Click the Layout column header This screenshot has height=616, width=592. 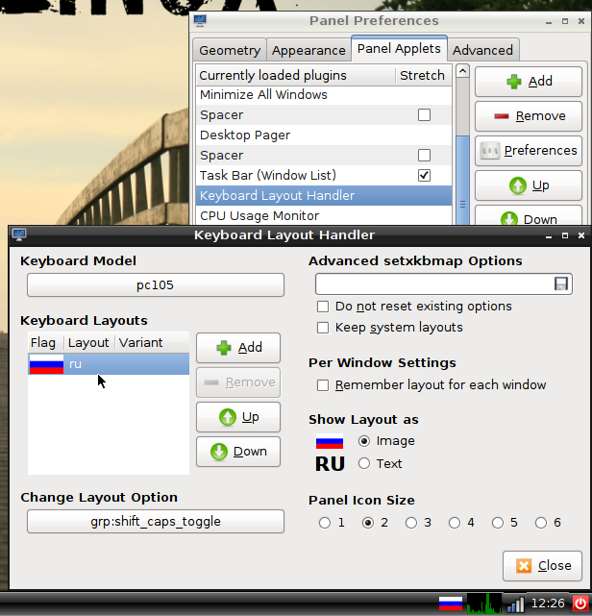click(x=88, y=342)
